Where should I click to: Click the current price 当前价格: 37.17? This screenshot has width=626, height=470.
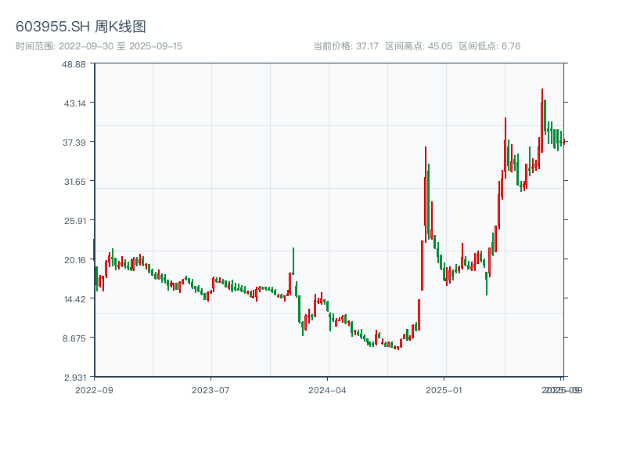click(x=346, y=46)
